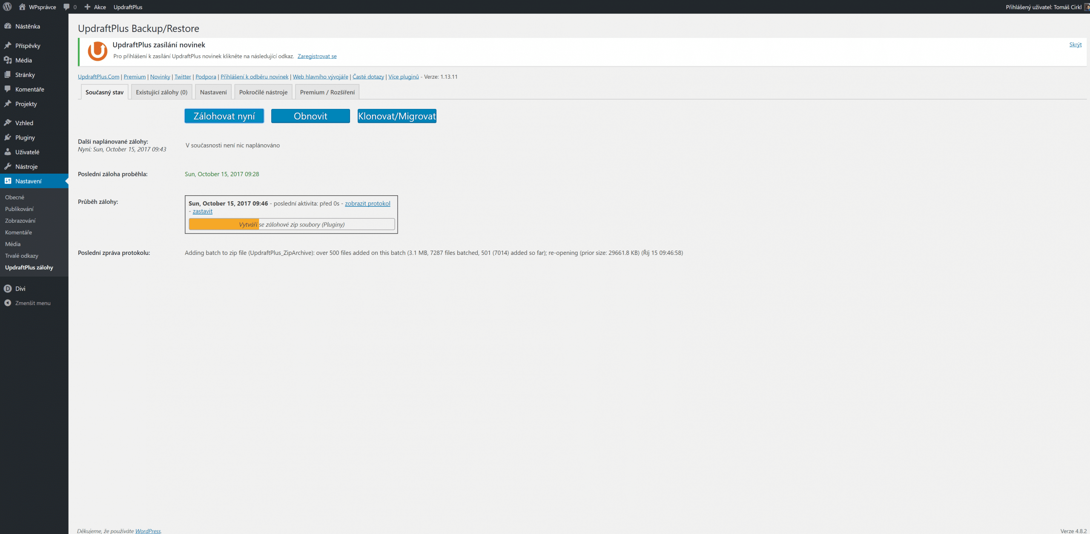Click the Média icon in sidebar
The height and width of the screenshot is (534, 1090).
click(8, 60)
